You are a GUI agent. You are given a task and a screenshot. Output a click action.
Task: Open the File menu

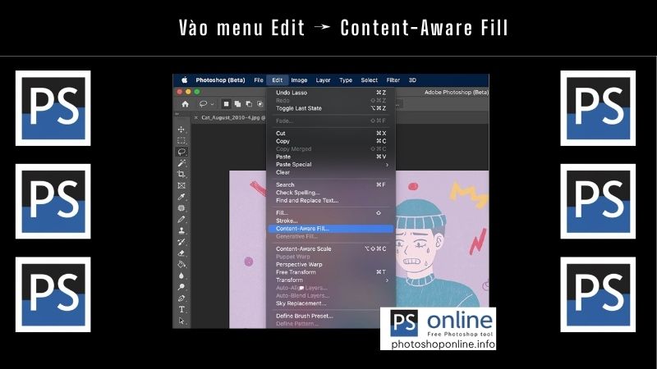tap(259, 80)
